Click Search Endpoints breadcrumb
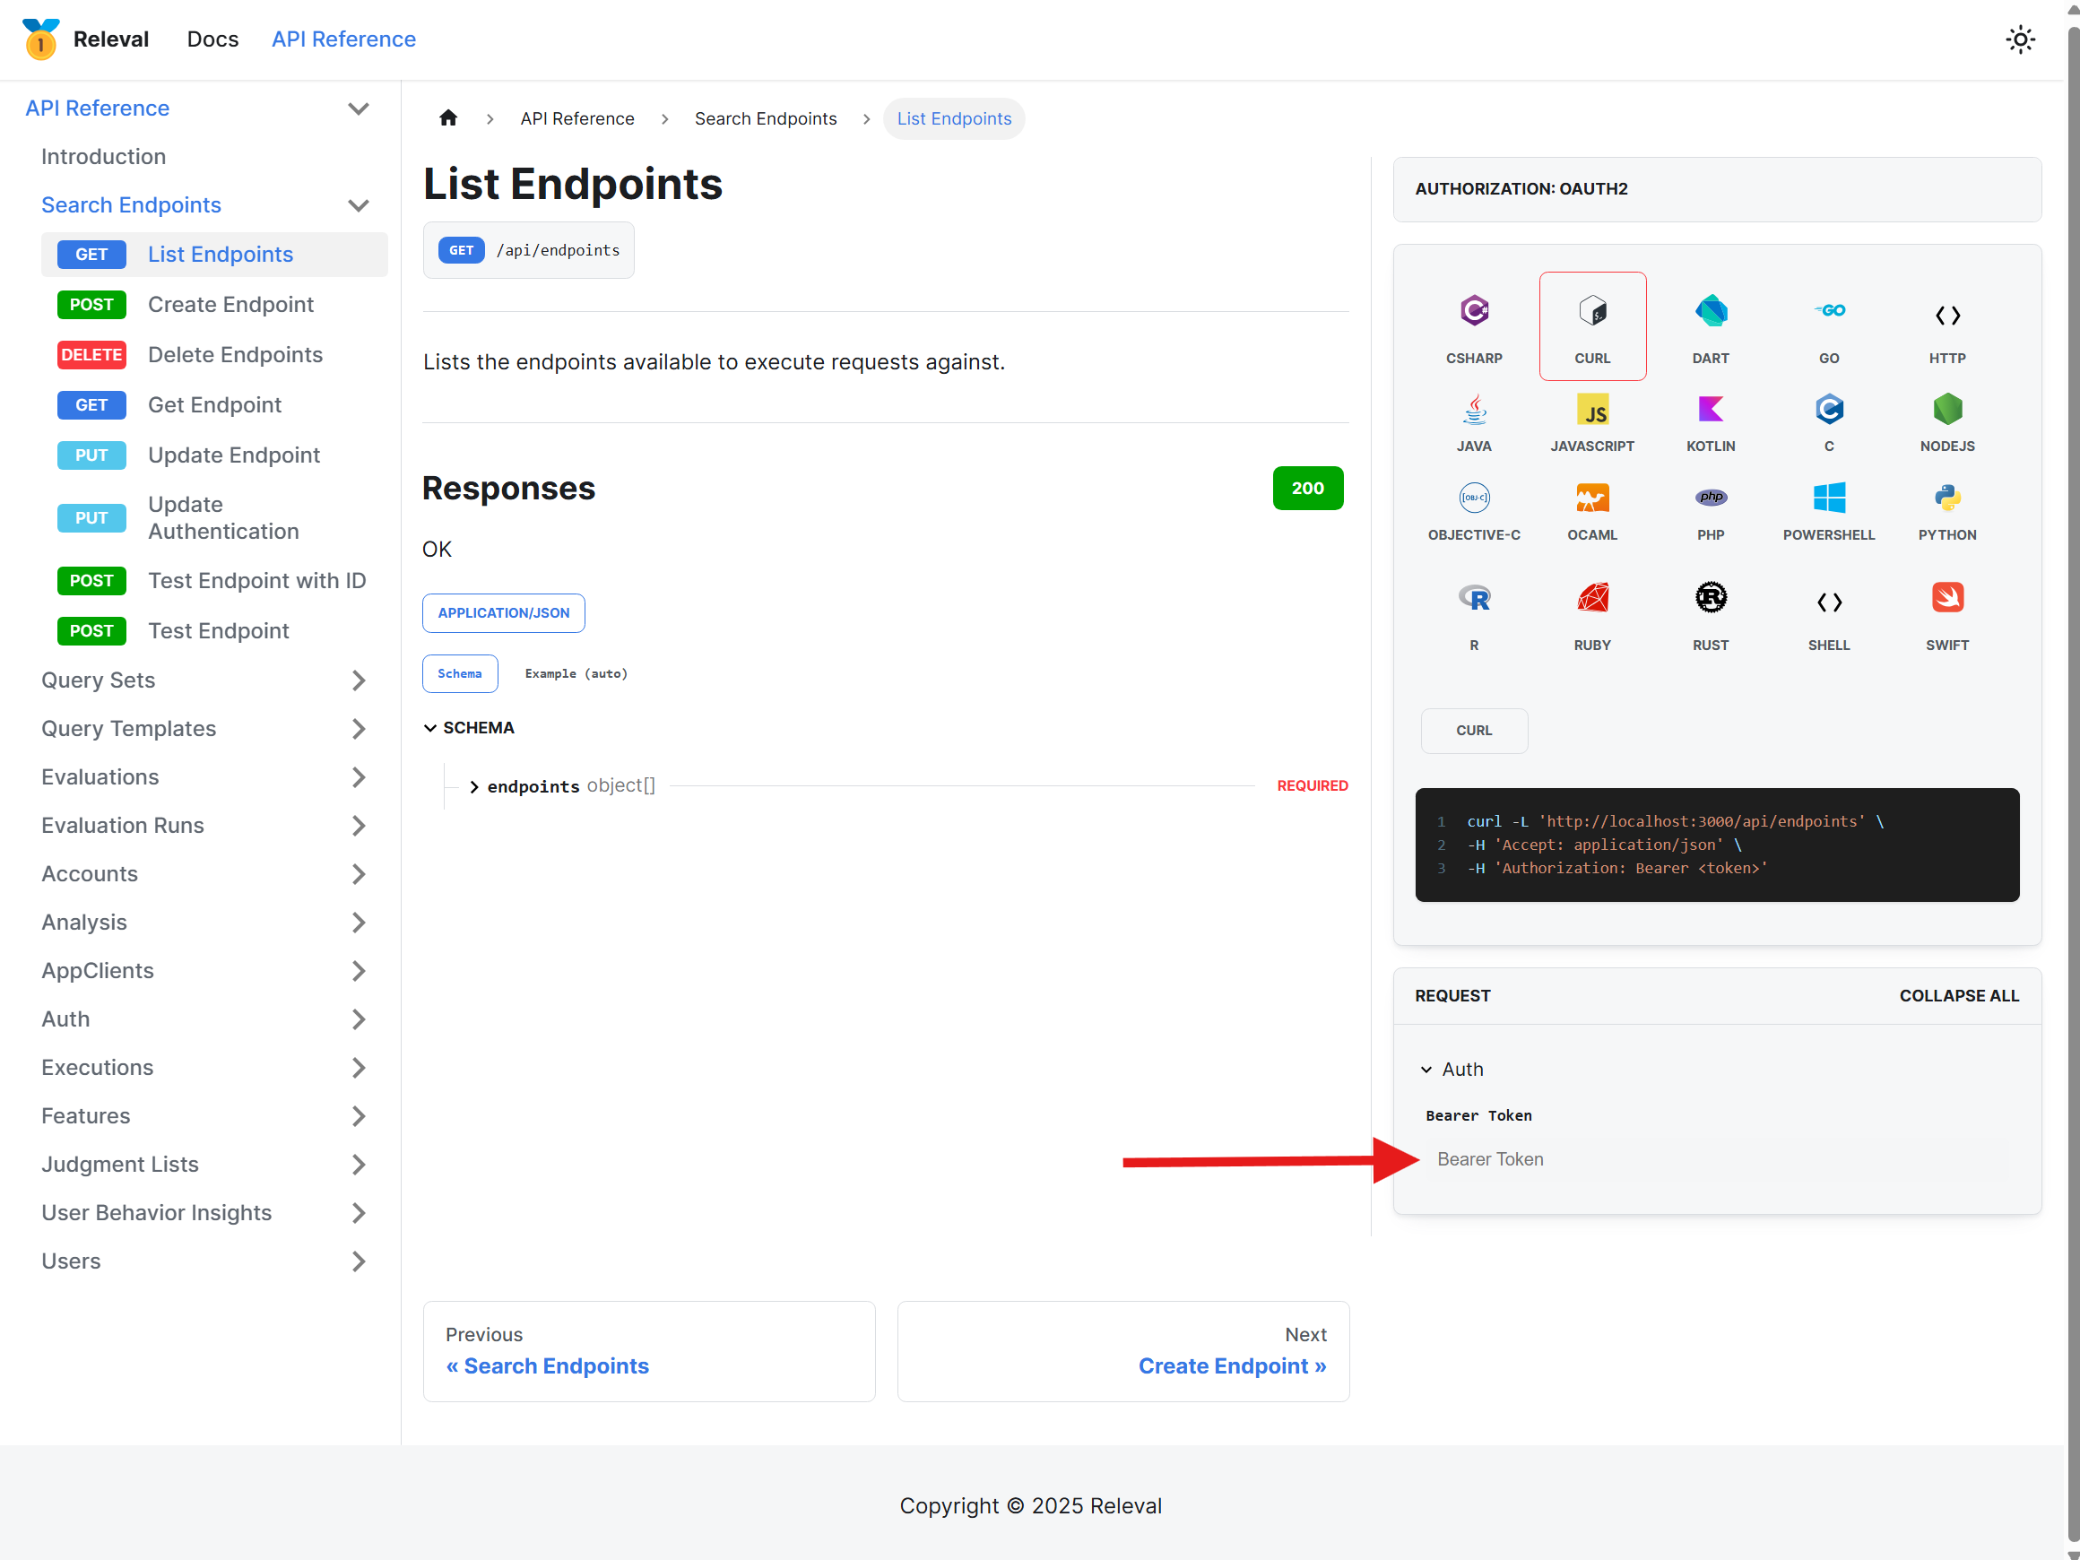The image size is (2080, 1560). tap(766, 118)
